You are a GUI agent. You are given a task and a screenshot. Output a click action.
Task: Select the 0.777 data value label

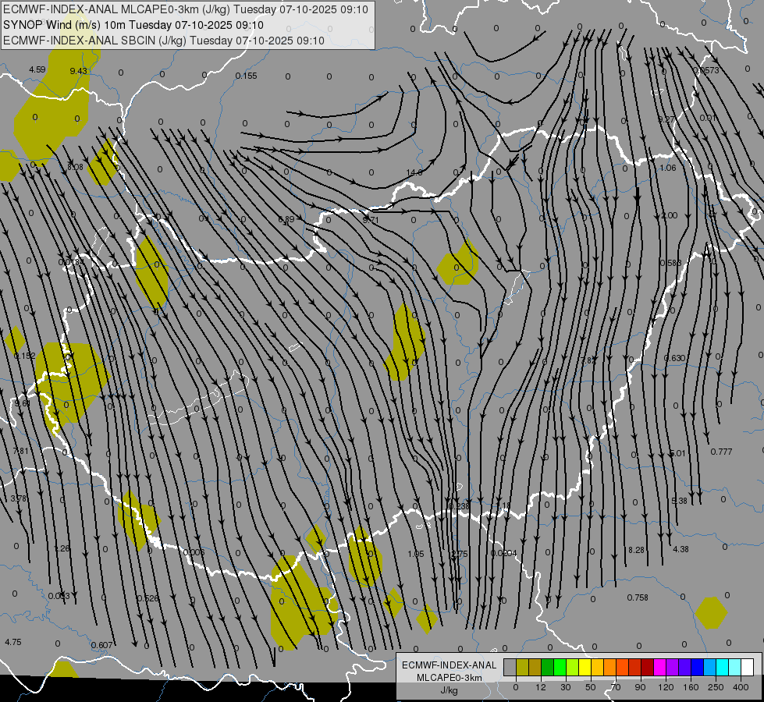point(721,452)
